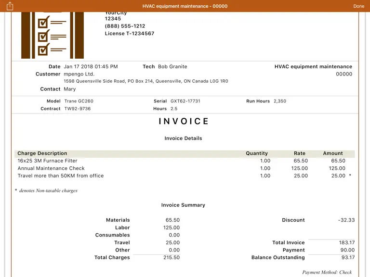Click the Materials total '65.50'
The width and height of the screenshot is (370, 277).
172,220
